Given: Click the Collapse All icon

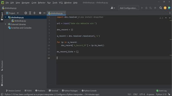Looking at the screenshot, I should 34,13.
